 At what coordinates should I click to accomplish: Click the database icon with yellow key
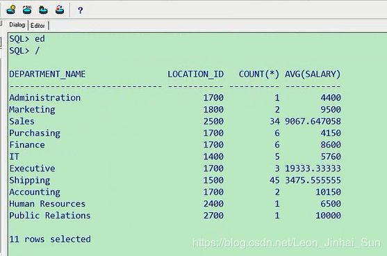(x=11, y=10)
